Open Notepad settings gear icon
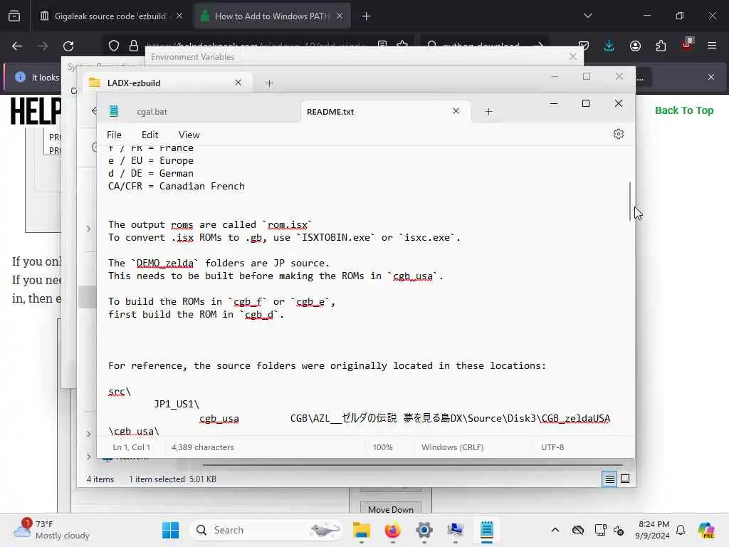The height and width of the screenshot is (547, 729). point(619,135)
